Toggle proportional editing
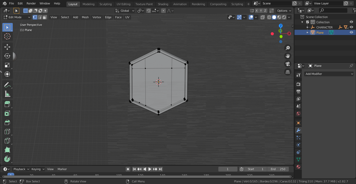356x184 pixels. click(163, 11)
